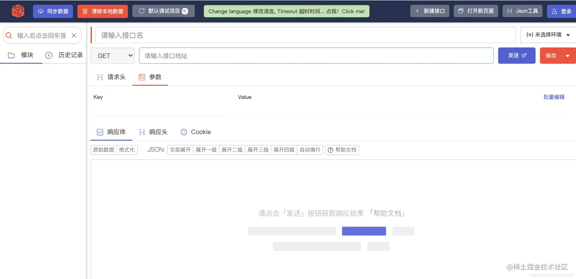Image resolution: width=576 pixels, height=279 pixels.
Task: Open the 帮助文档 help docs button
Action: click(342, 150)
